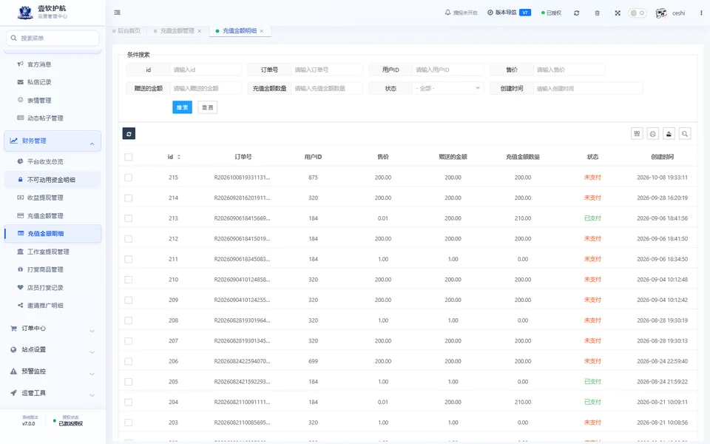
Task: Open 动态帖子管理 in the sidebar
Action: (x=45, y=118)
